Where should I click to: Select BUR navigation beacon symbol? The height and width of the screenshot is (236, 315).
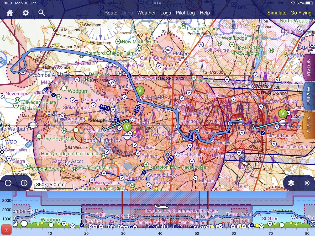[x=62, y=116]
